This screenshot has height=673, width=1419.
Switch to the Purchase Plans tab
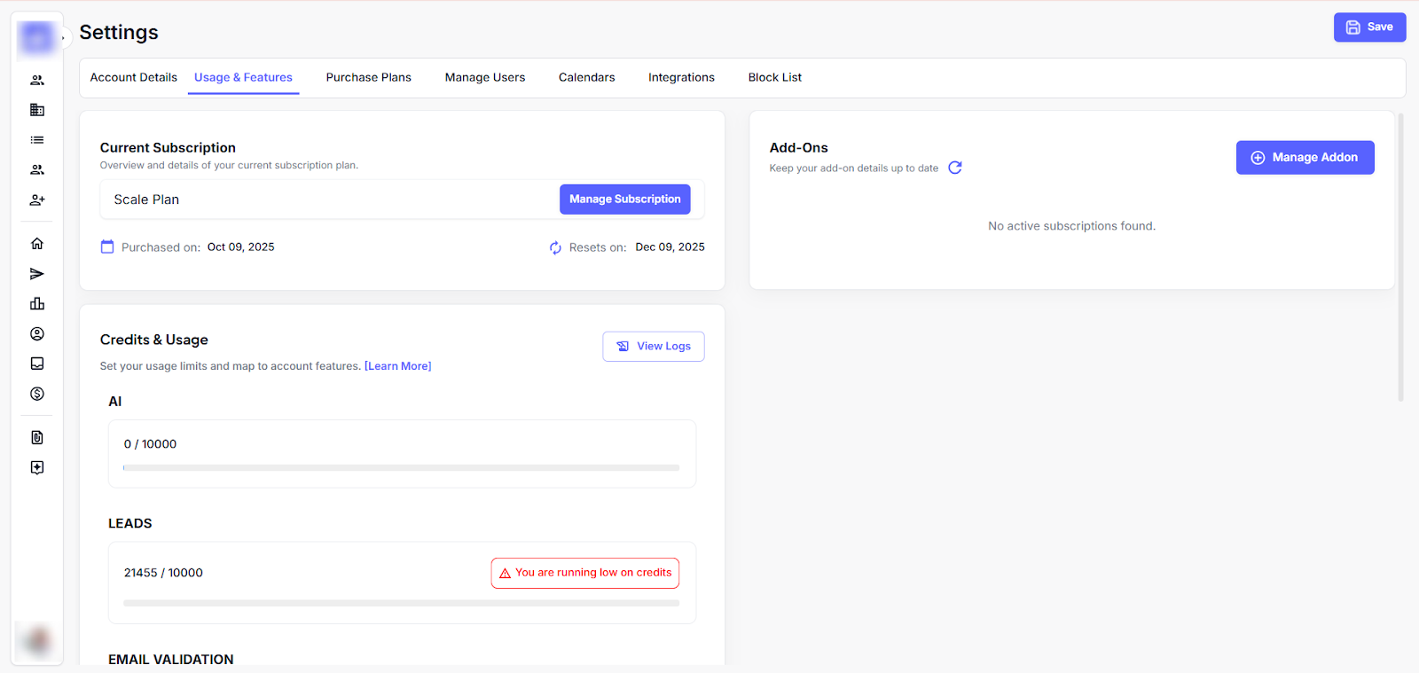[368, 78]
